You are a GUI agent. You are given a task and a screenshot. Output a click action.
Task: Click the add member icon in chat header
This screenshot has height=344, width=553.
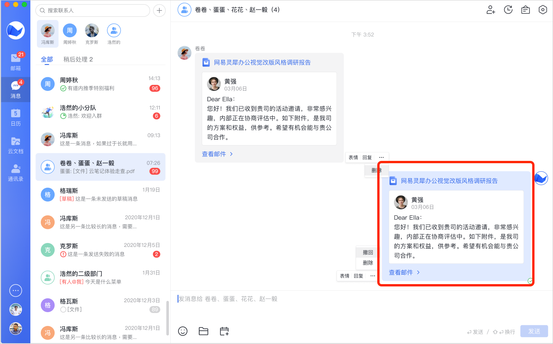tap(491, 10)
